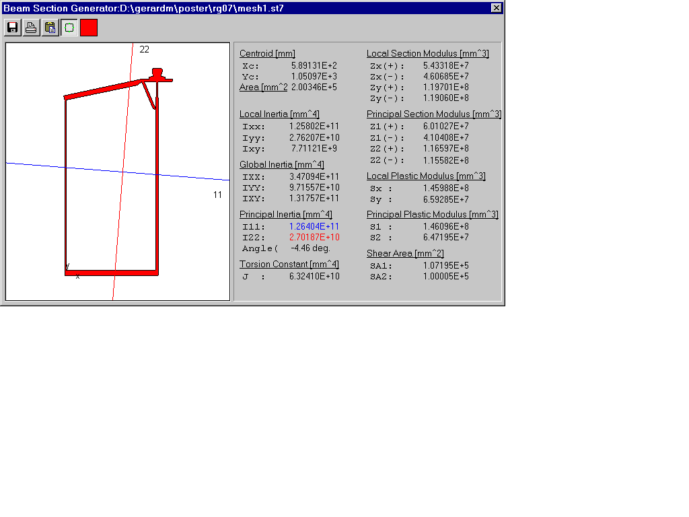Click the axis label 22 in drawing
689x517 pixels.
(144, 50)
